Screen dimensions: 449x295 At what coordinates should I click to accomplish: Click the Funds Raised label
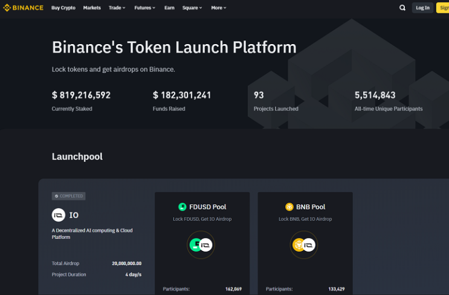pos(169,109)
